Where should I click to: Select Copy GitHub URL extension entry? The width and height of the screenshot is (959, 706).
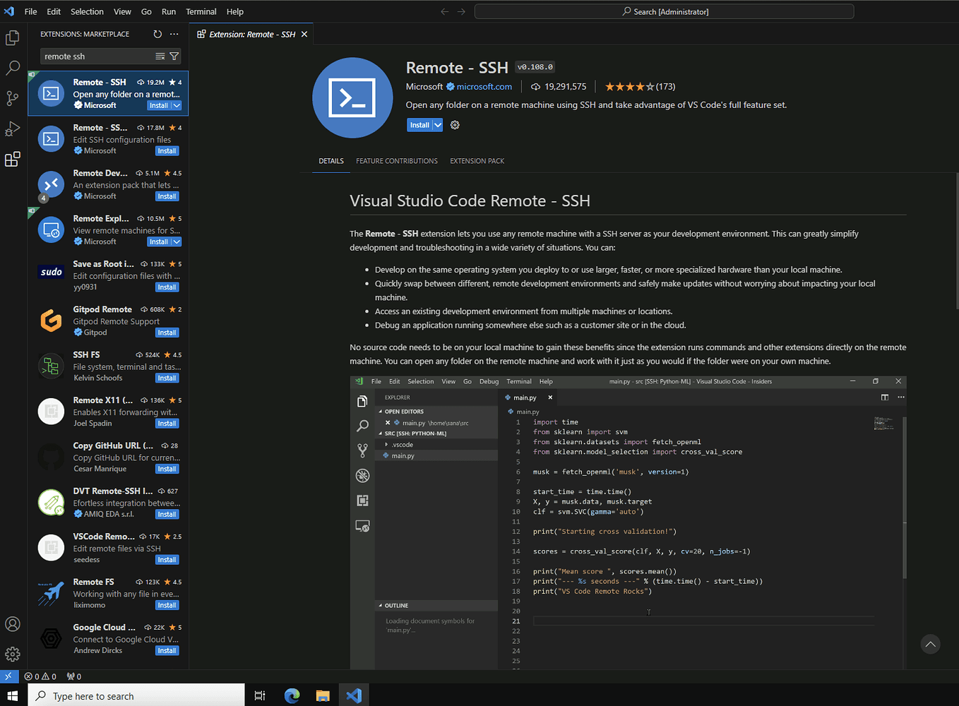[x=108, y=457]
